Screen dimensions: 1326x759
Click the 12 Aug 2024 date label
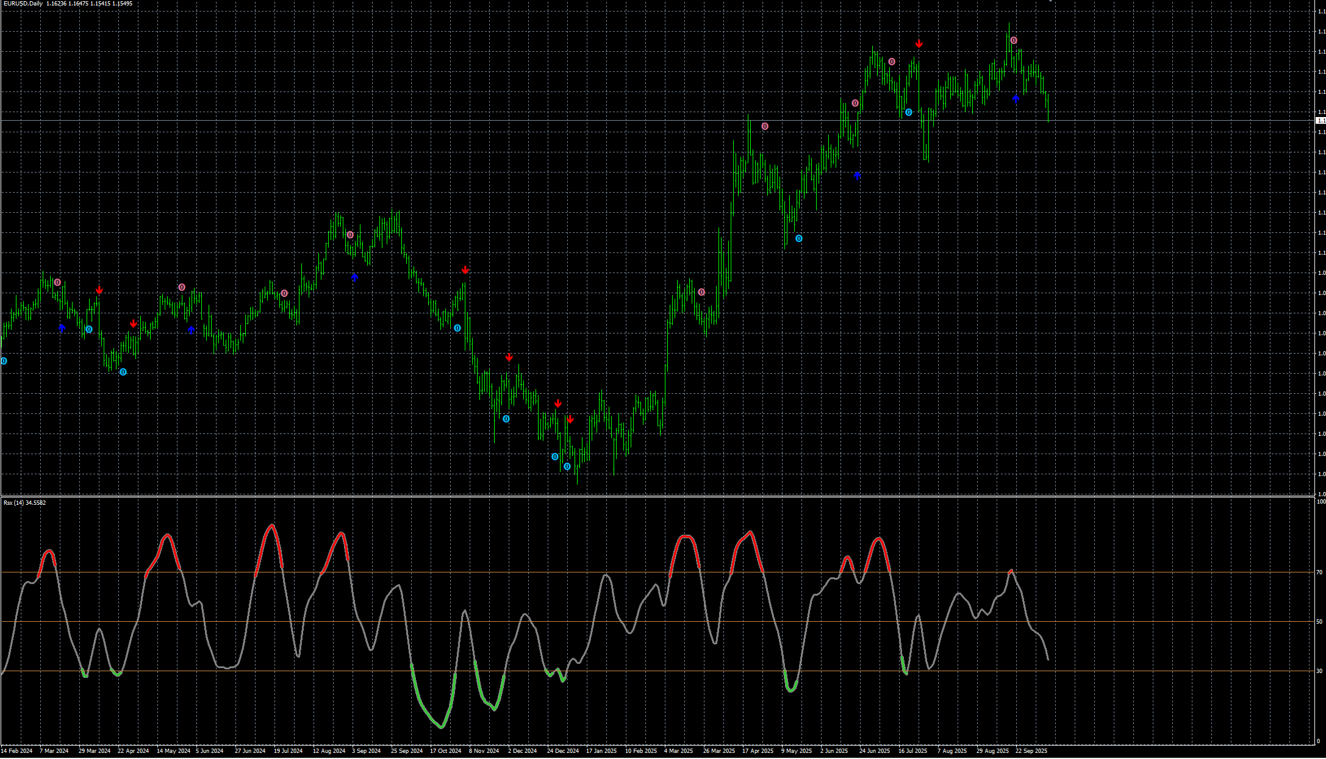click(x=329, y=751)
